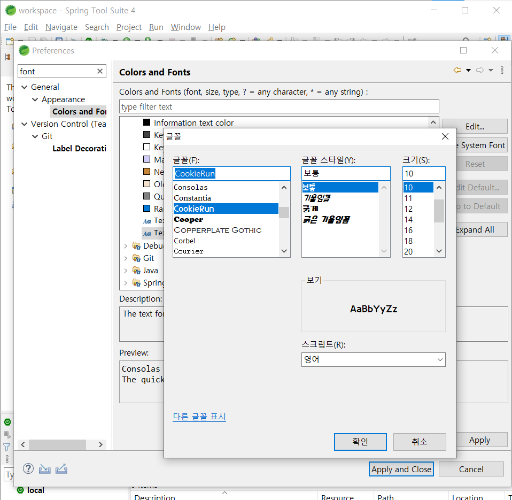Click the Edit... button
The height and width of the screenshot is (500, 512).
coord(475,126)
